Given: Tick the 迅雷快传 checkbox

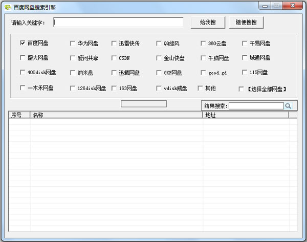Looking at the screenshot, I should point(114,43).
